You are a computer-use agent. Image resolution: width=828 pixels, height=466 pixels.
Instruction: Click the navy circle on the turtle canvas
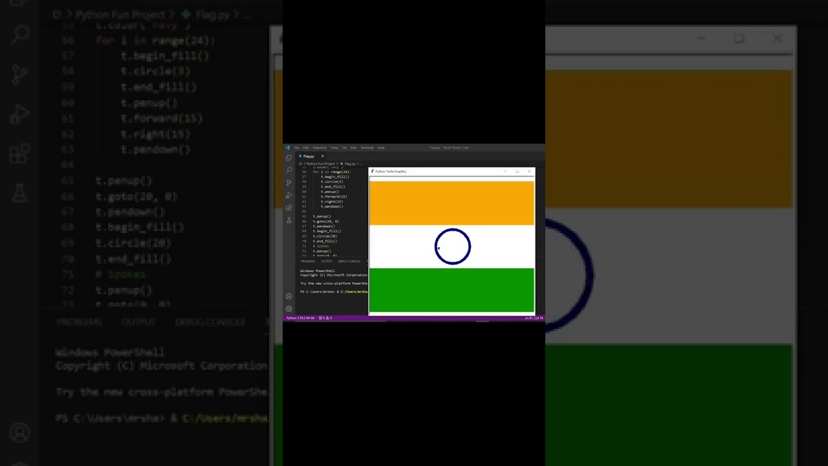coord(453,247)
